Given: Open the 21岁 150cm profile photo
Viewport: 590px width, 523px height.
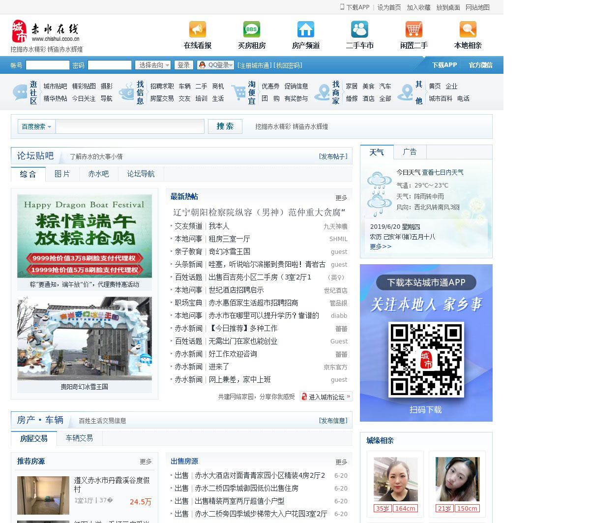Looking at the screenshot, I should point(458,479).
